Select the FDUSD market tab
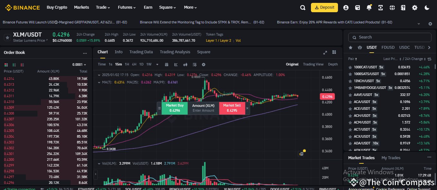The height and width of the screenshot is (190, 437). coord(388,47)
